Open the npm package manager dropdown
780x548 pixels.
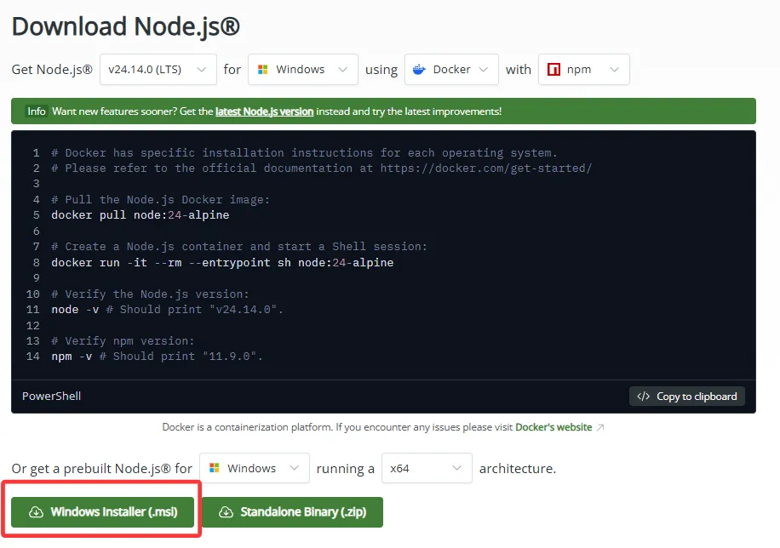point(583,70)
